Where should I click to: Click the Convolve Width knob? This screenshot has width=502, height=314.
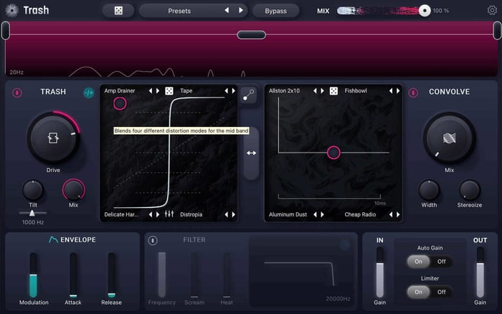click(429, 190)
